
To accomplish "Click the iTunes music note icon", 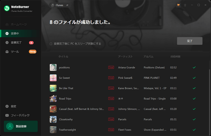I will point(53,5).
